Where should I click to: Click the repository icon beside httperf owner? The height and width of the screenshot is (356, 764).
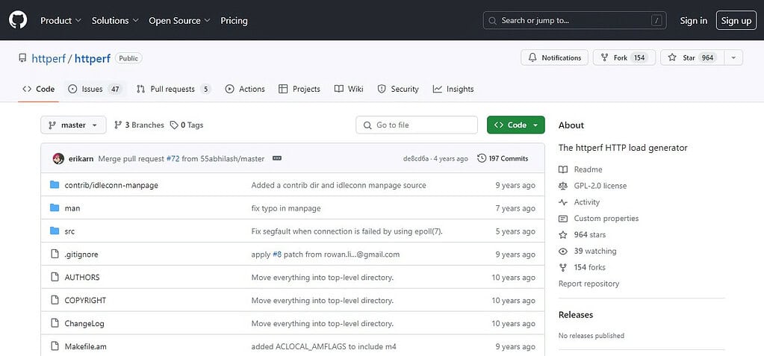click(22, 58)
